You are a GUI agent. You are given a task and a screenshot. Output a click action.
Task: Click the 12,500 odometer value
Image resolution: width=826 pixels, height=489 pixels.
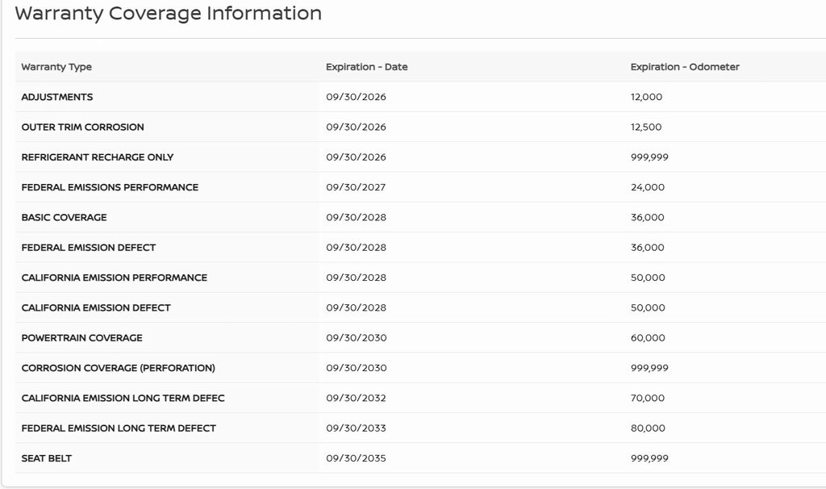(646, 127)
